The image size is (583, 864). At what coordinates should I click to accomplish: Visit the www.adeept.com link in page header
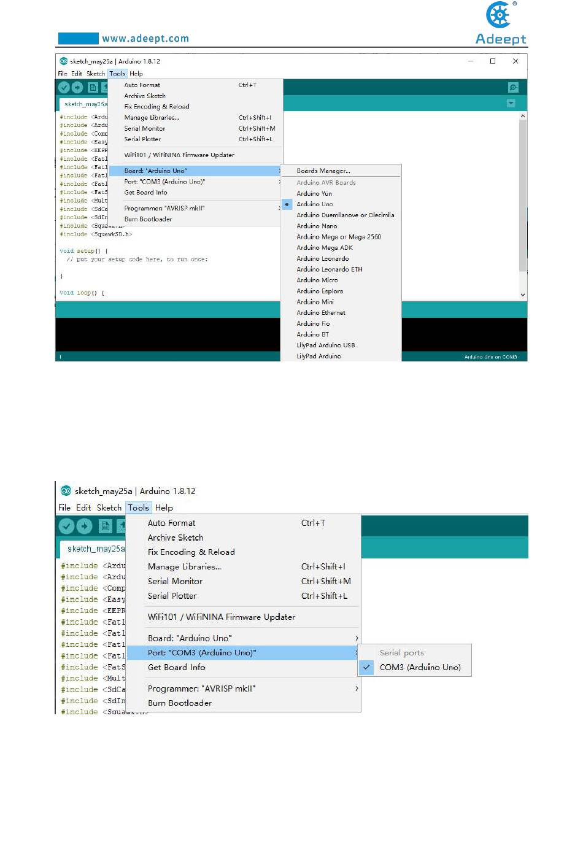pyautogui.click(x=145, y=39)
